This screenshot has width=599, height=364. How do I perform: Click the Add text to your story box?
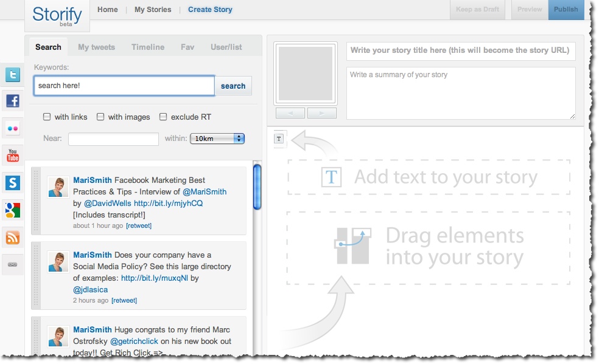point(429,177)
